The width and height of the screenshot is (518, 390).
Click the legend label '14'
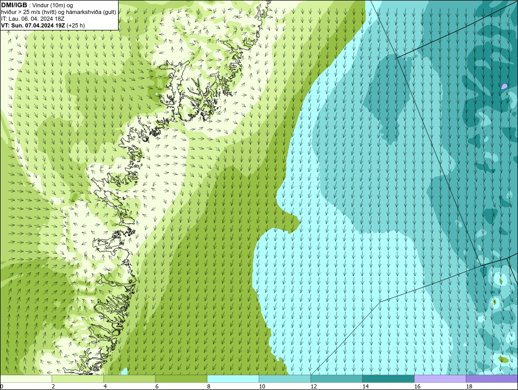(365, 386)
